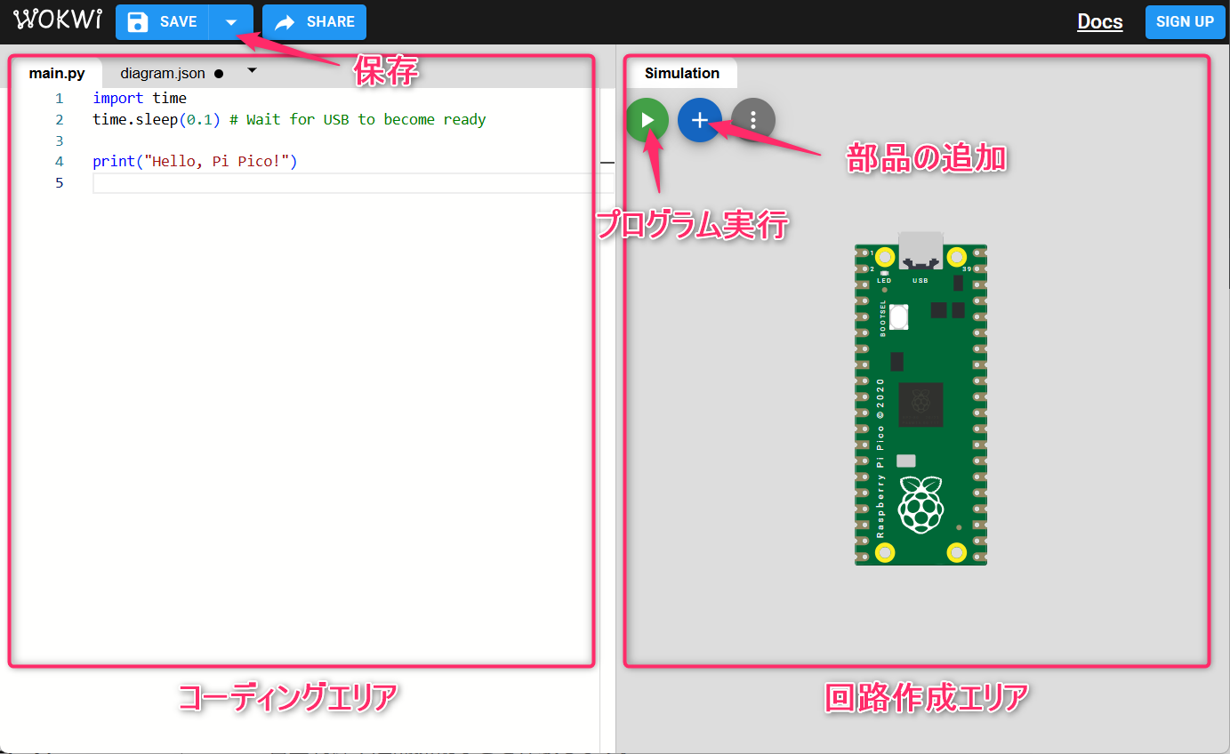Click the WOKWI logo
The width and height of the screenshot is (1230, 754).
tap(57, 20)
